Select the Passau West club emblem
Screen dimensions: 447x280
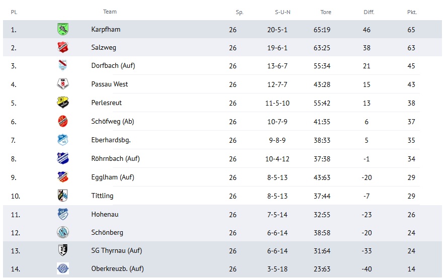pos(63,84)
